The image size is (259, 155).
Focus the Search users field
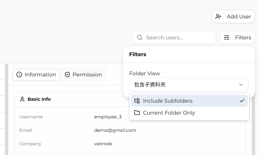click(174, 37)
